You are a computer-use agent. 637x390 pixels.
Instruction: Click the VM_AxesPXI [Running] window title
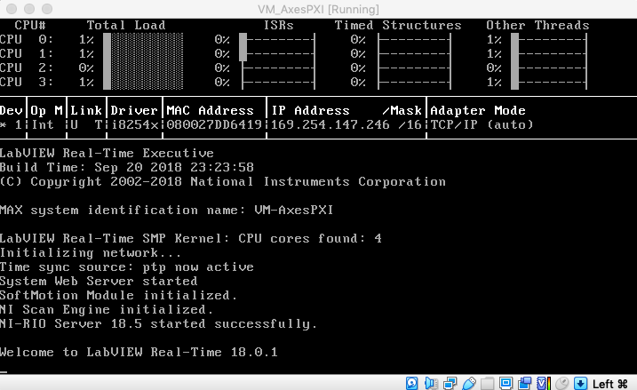(x=318, y=9)
